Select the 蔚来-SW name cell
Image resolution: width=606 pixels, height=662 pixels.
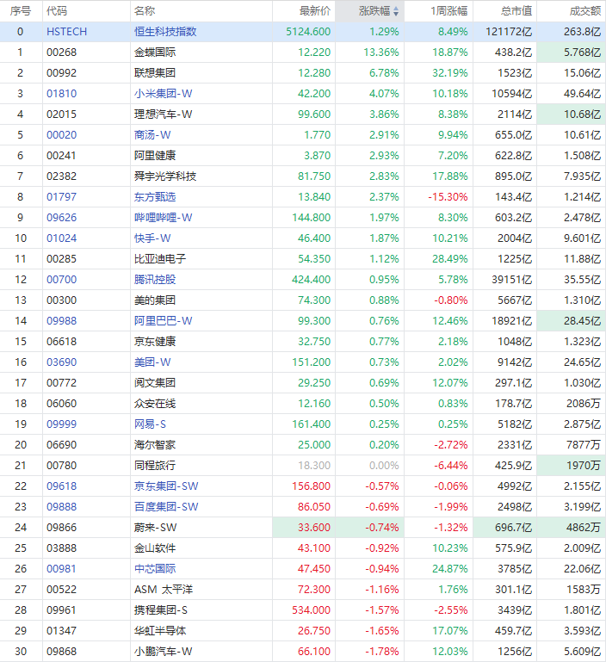(201, 528)
